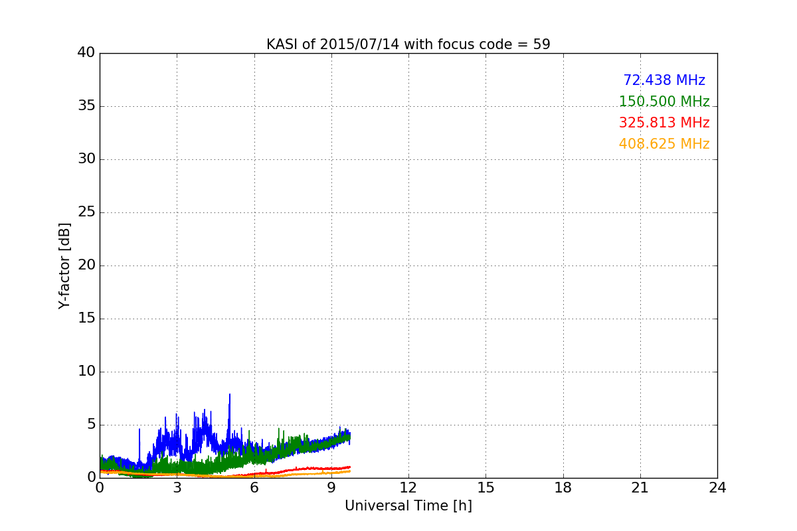
Task: Click the x-axis tick label 18
Action: [x=563, y=488]
